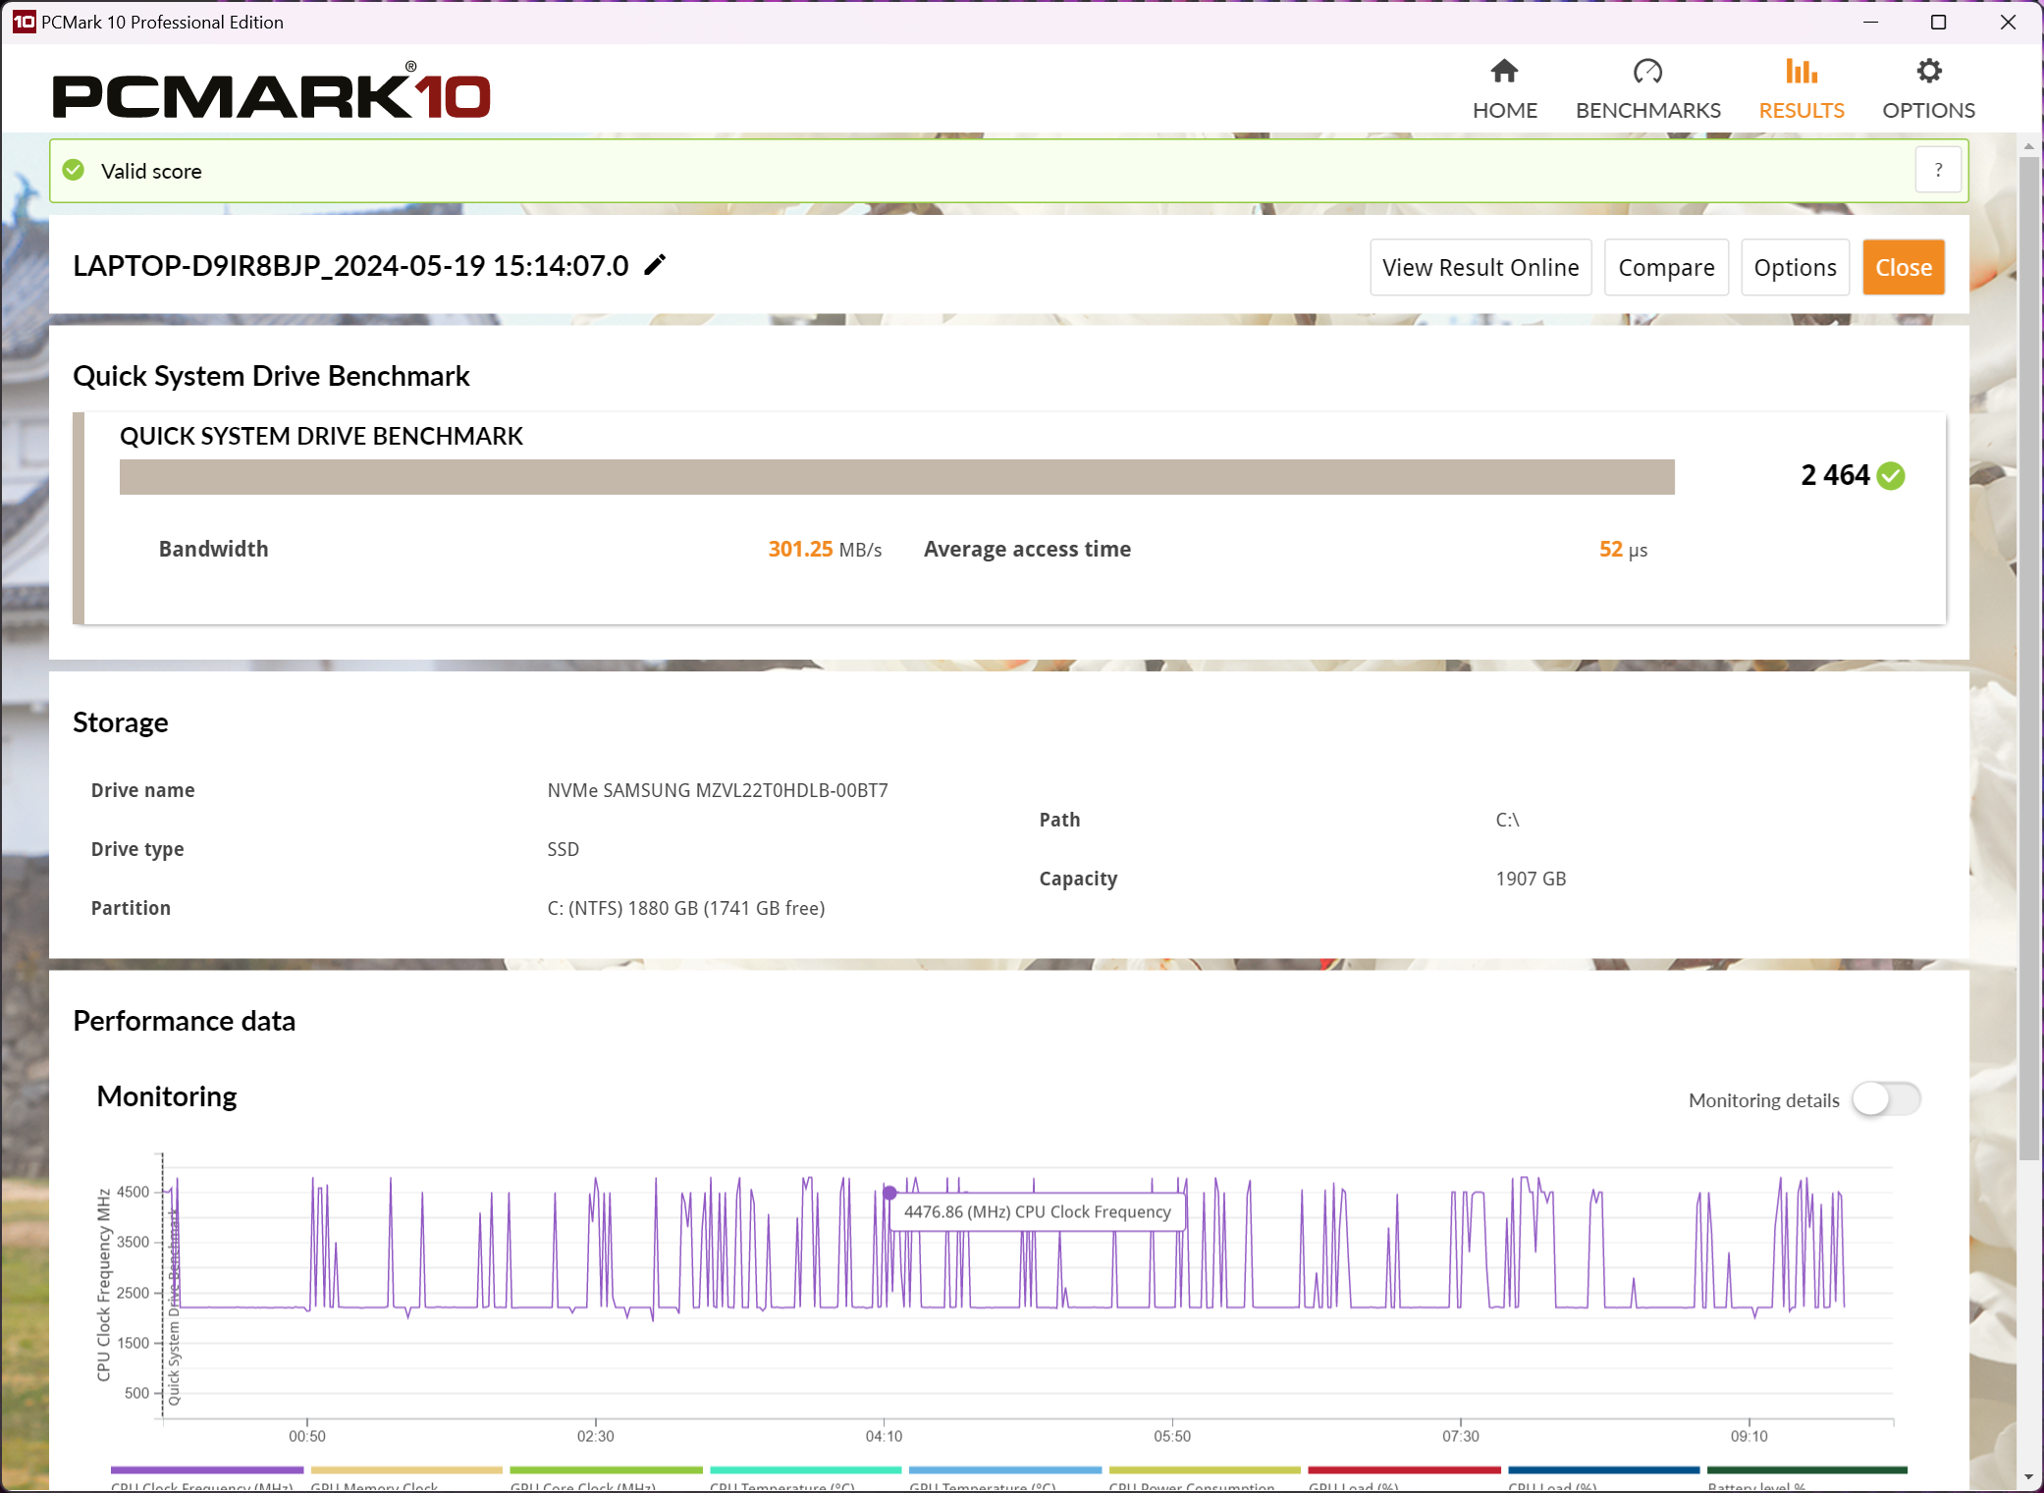Click the path value C:\
Image resolution: width=2044 pixels, height=1493 pixels.
(x=1507, y=820)
